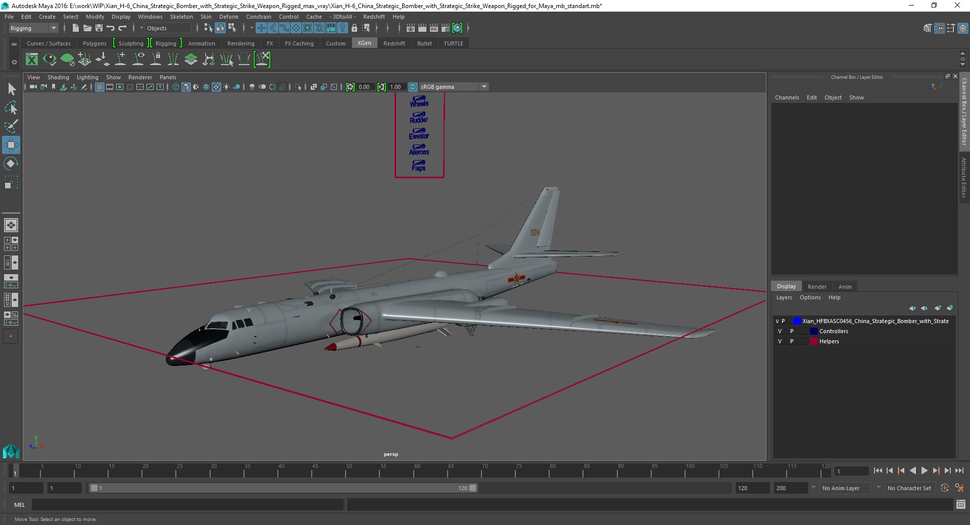Open the Anim layer tab
Viewport: 970px width, 525px height.
coord(845,287)
